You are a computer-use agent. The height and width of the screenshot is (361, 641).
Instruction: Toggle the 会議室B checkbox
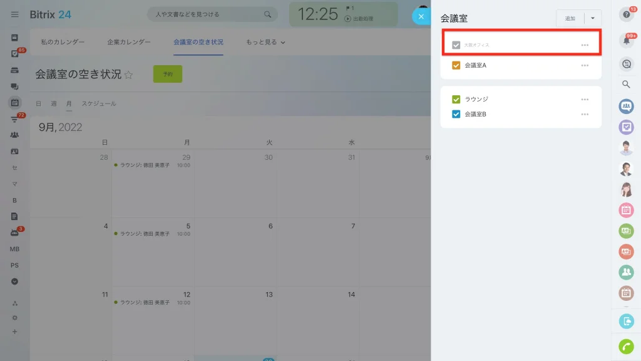point(456,114)
